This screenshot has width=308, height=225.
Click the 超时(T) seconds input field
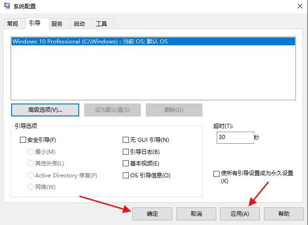[235, 138]
